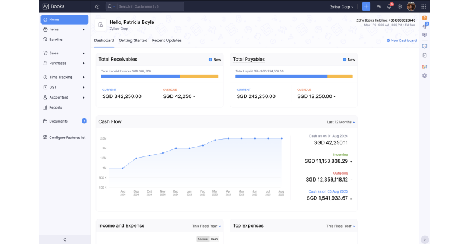Click the recent activity history icon

click(97, 6)
